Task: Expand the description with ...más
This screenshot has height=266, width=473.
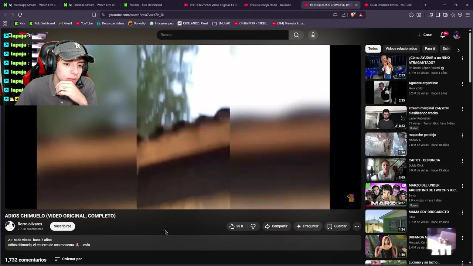Action: pos(85,245)
